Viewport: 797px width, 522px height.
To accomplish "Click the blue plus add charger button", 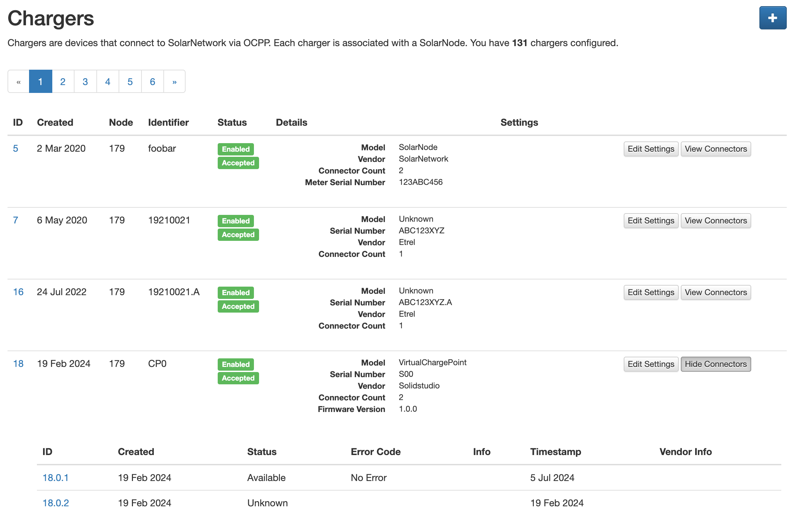I will click(772, 18).
